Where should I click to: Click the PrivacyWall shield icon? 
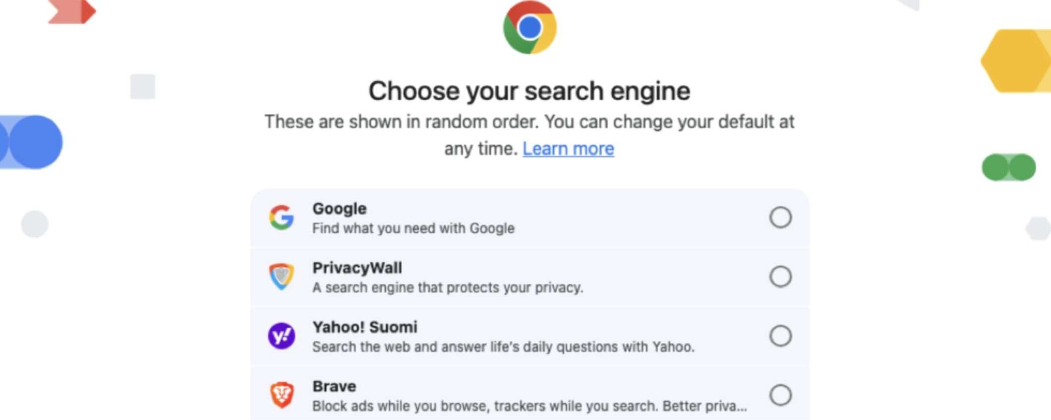tap(282, 276)
